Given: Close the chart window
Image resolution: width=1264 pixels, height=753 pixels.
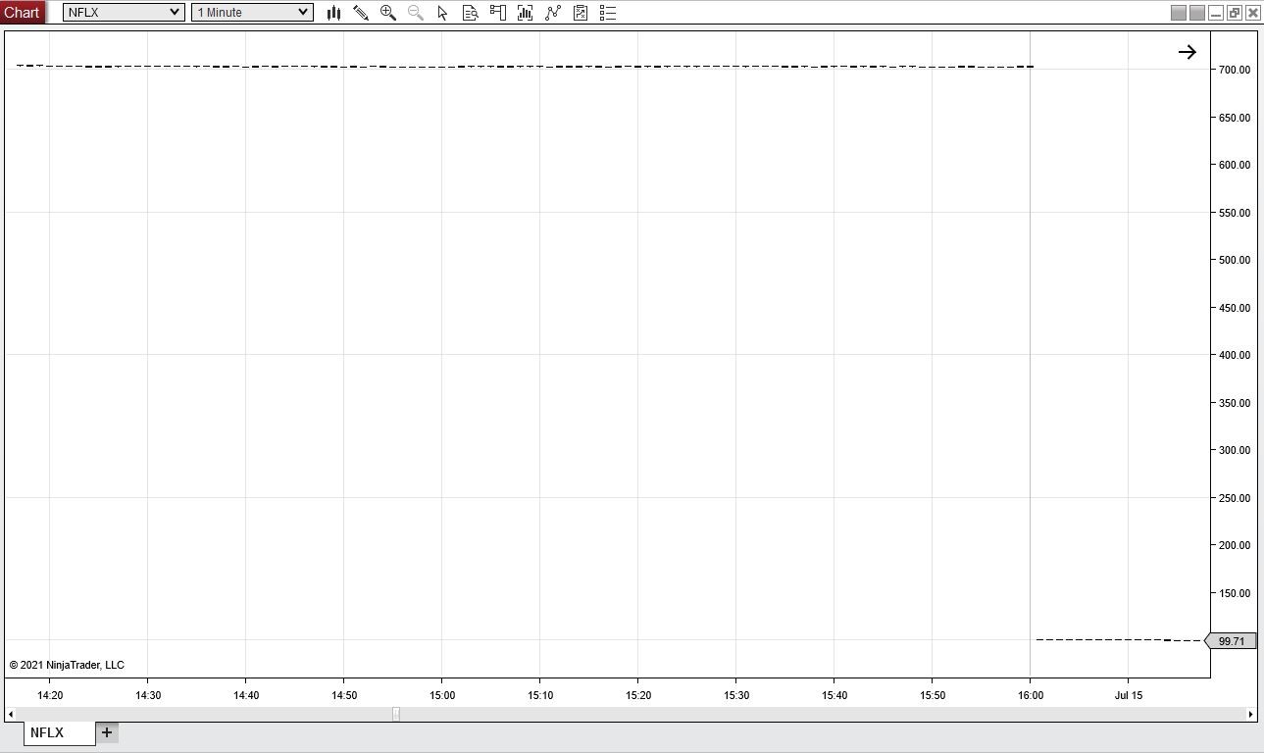Looking at the screenshot, I should click(x=1253, y=13).
